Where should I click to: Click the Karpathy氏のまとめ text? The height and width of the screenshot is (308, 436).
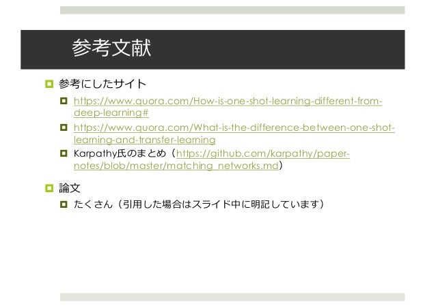click(x=120, y=153)
